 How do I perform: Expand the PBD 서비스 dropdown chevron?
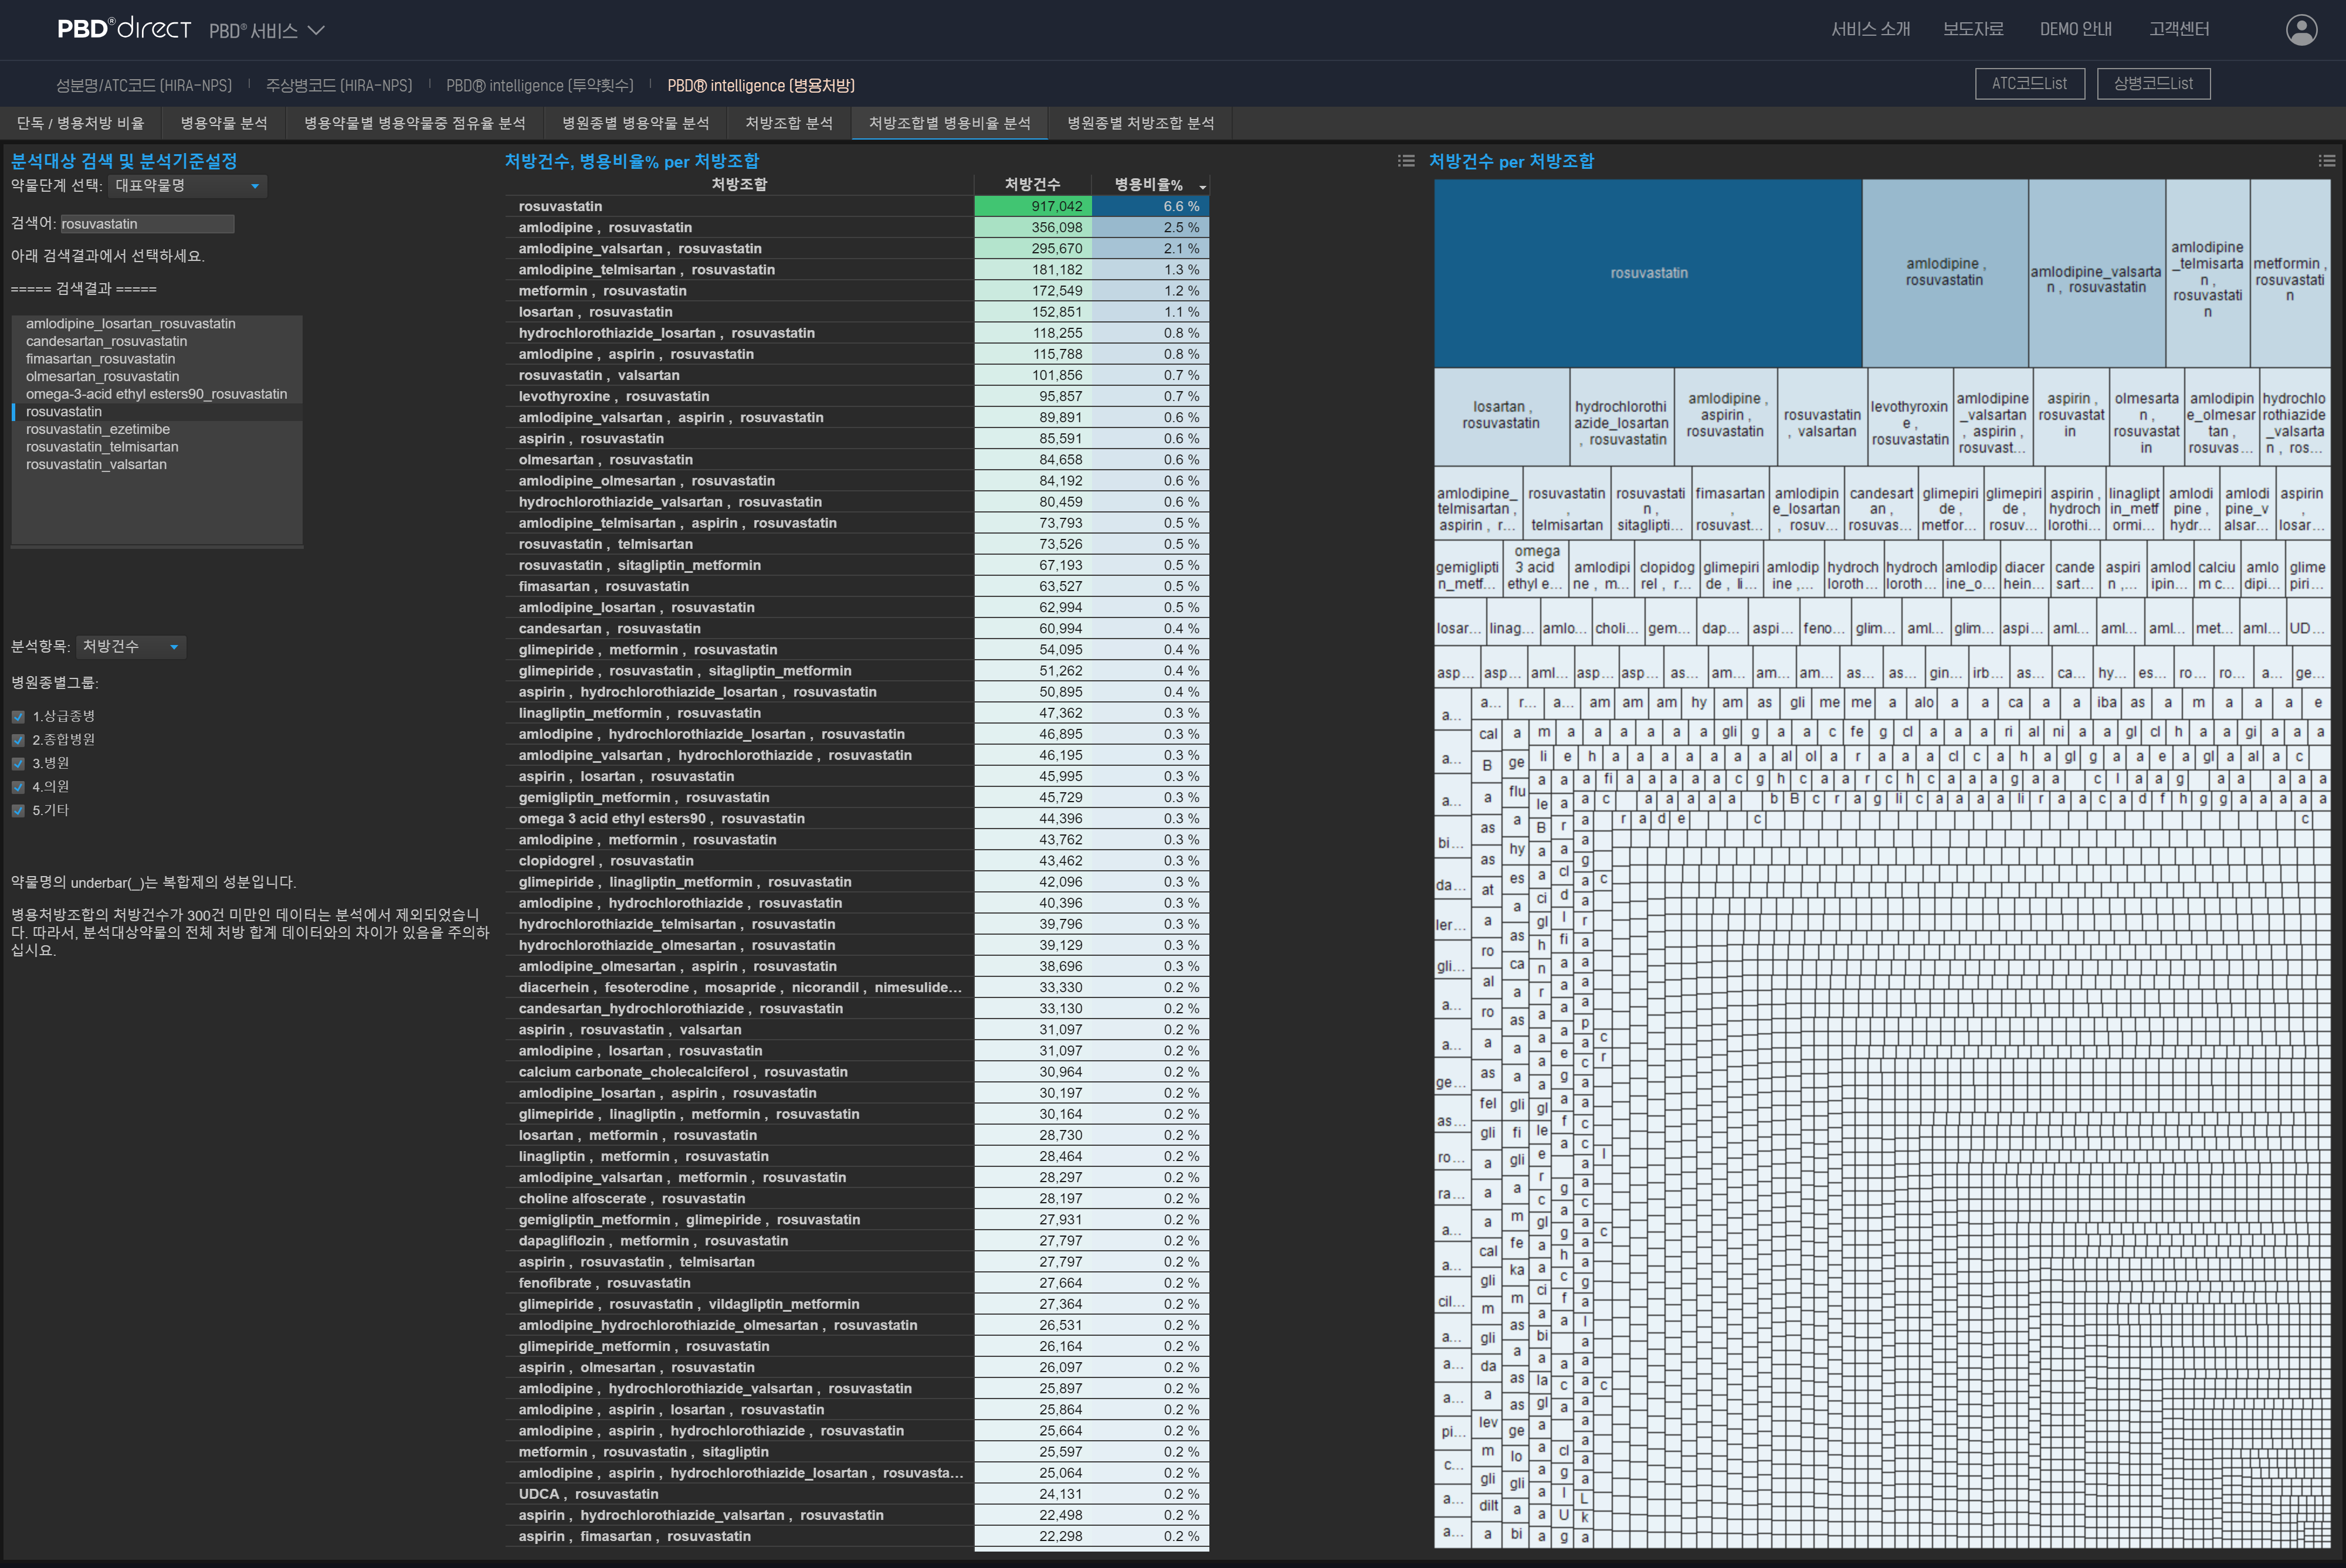(316, 30)
